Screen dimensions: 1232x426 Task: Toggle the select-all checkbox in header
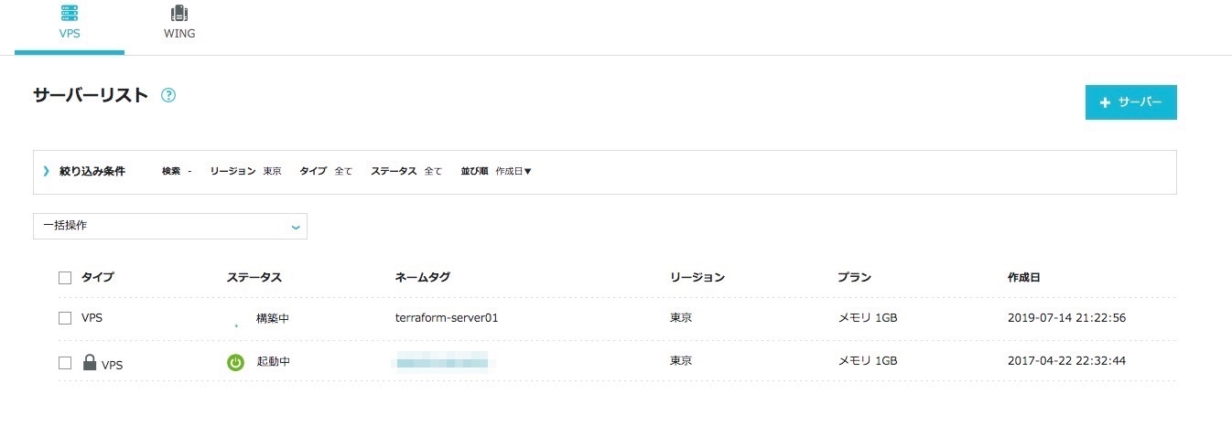point(65,277)
